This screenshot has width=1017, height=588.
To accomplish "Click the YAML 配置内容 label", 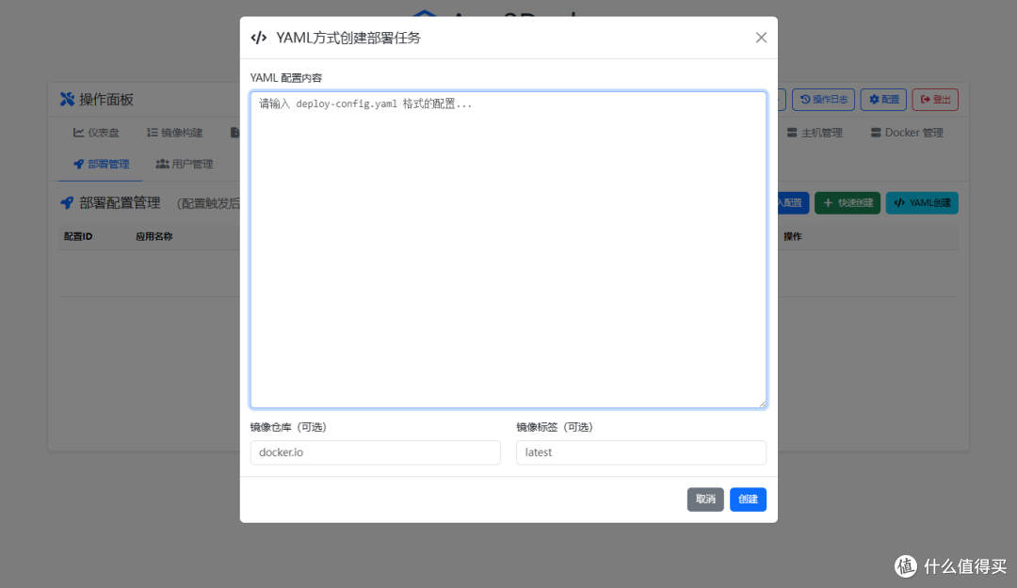I will click(x=286, y=78).
